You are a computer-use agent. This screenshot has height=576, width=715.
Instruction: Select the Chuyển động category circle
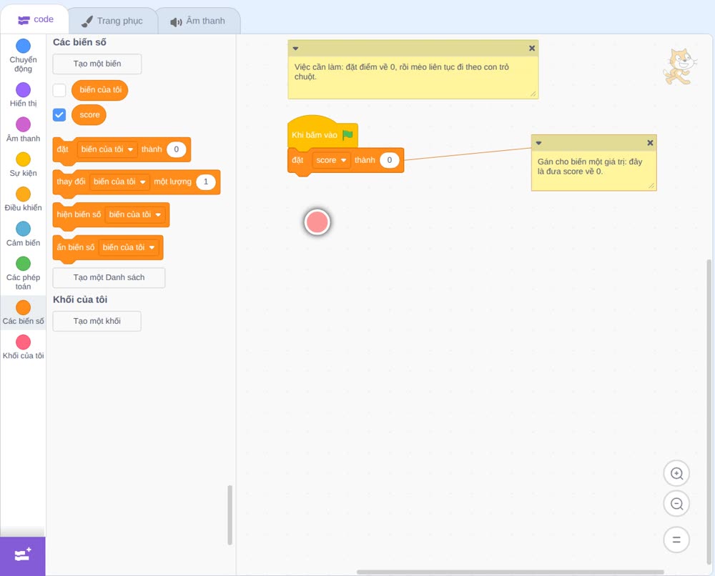point(24,46)
